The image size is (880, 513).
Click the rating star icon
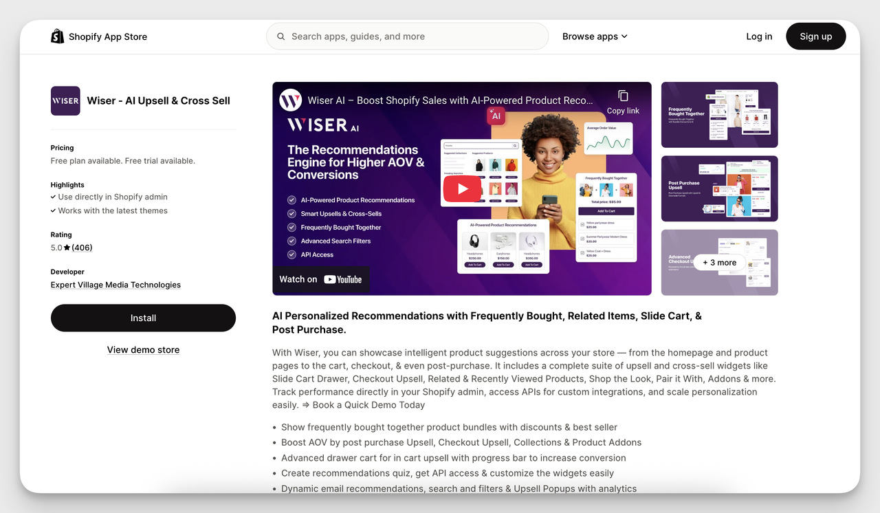[x=67, y=248]
